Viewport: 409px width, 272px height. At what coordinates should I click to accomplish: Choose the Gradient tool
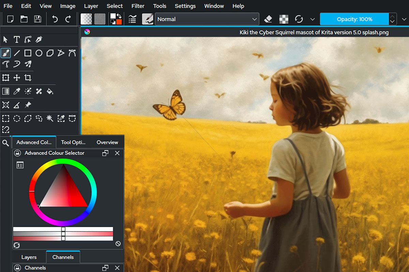[5, 91]
